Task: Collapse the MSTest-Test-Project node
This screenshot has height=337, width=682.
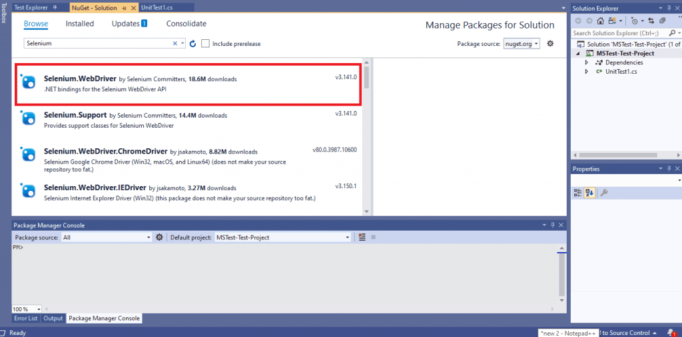Action: pos(578,53)
